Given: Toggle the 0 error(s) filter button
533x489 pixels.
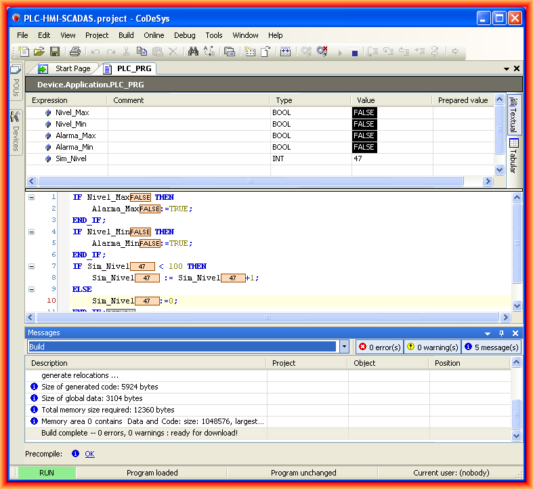Looking at the screenshot, I should (x=379, y=347).
